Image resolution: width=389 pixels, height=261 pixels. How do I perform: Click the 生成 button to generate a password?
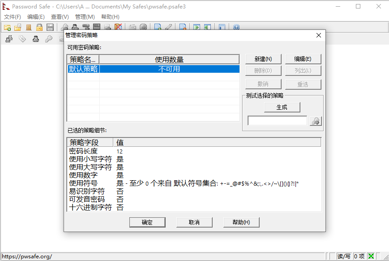[x=282, y=107]
